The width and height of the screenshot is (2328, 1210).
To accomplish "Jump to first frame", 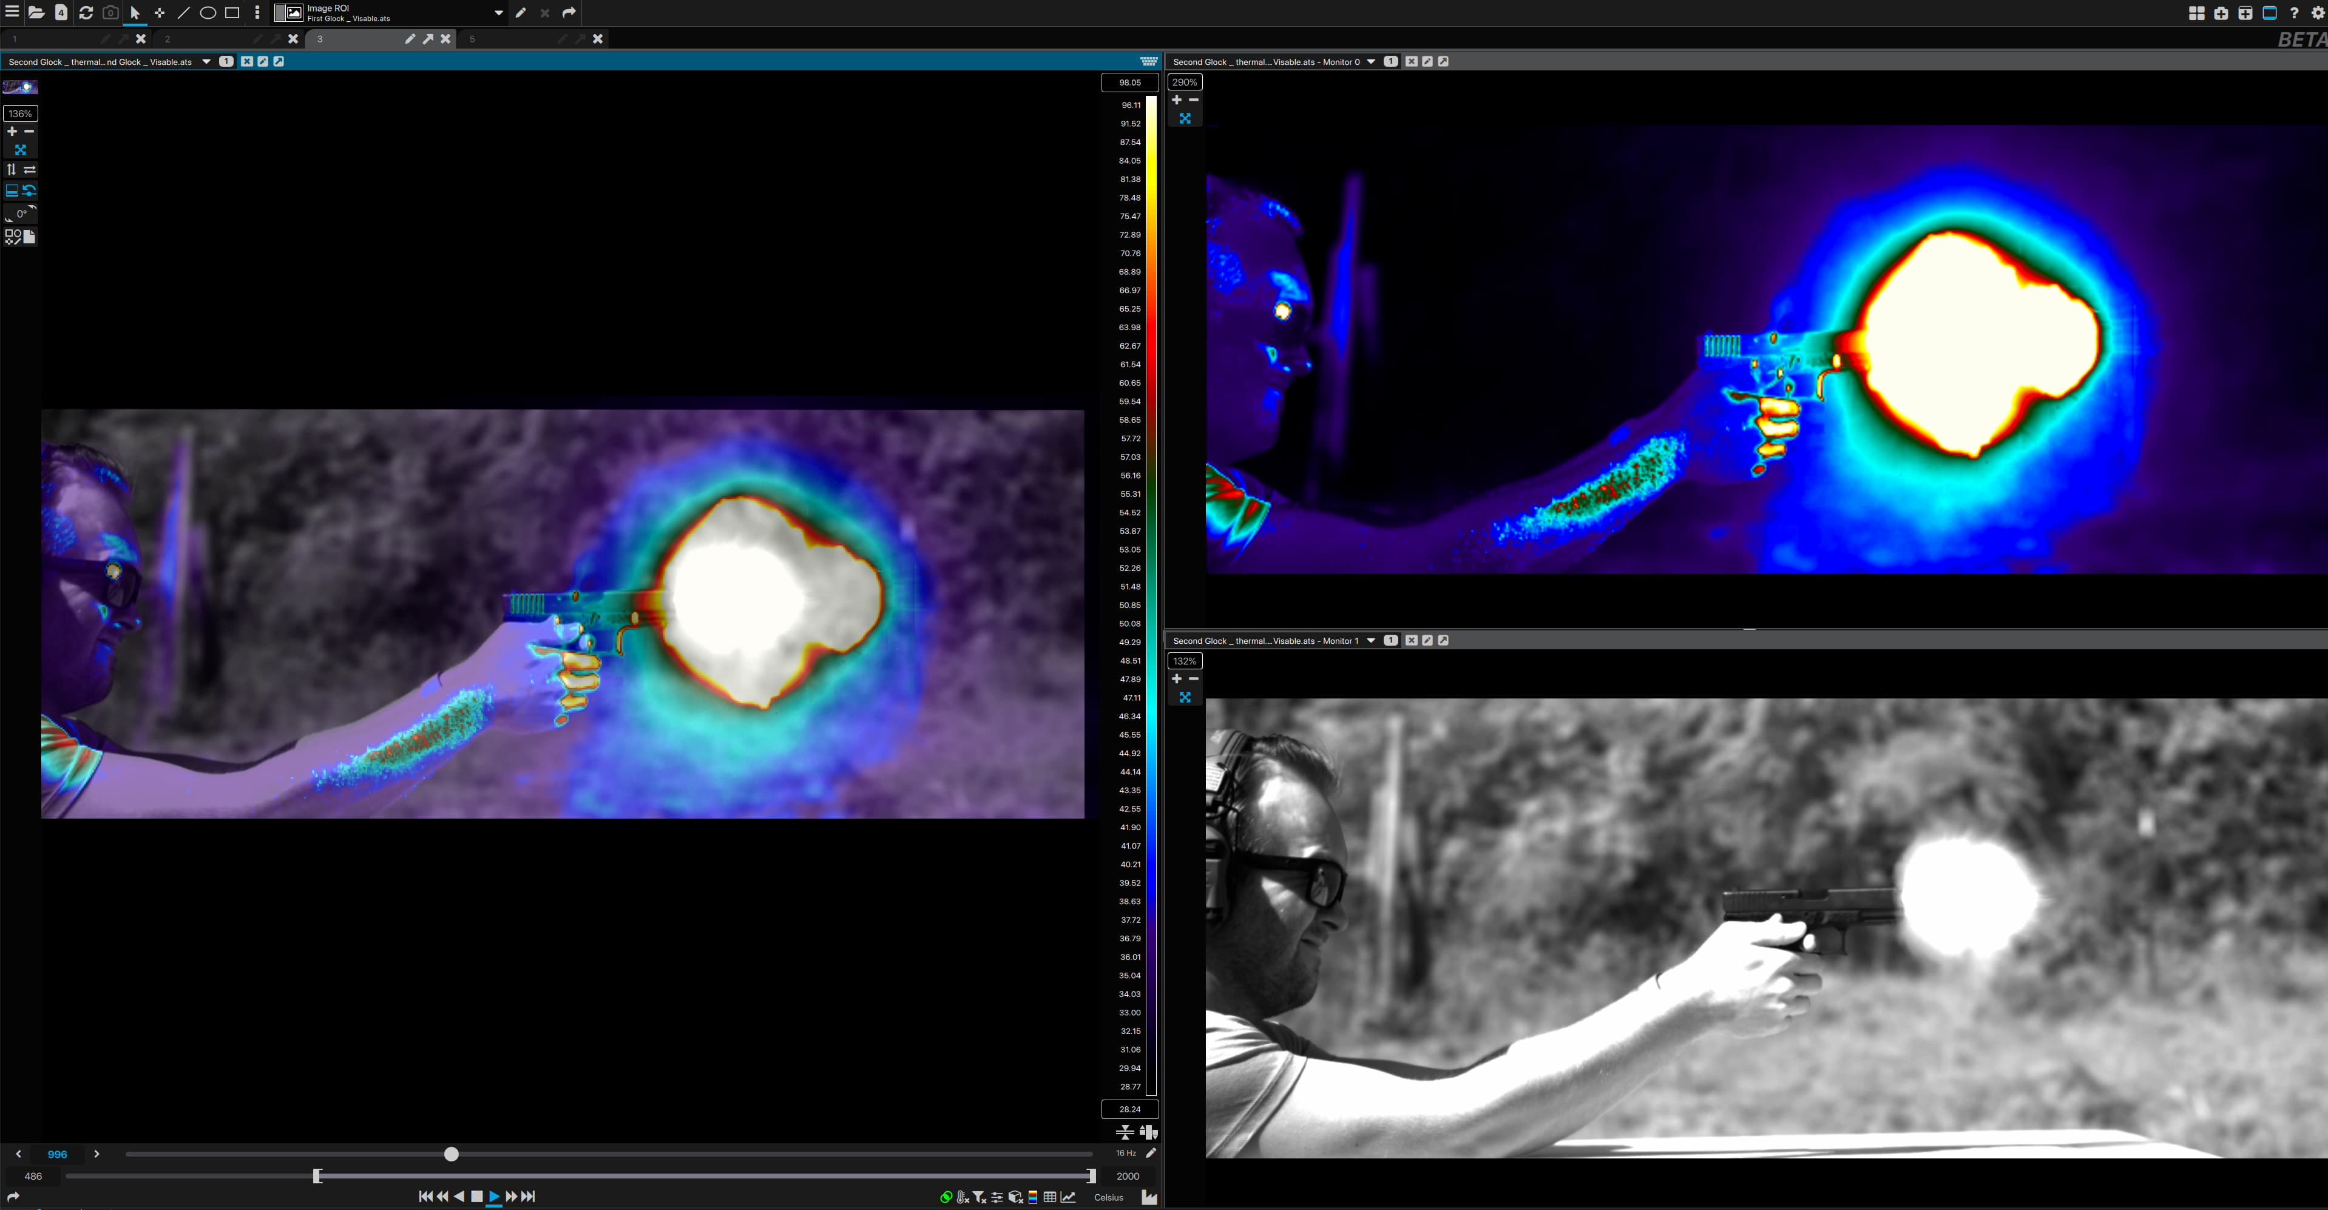I will 425,1197.
